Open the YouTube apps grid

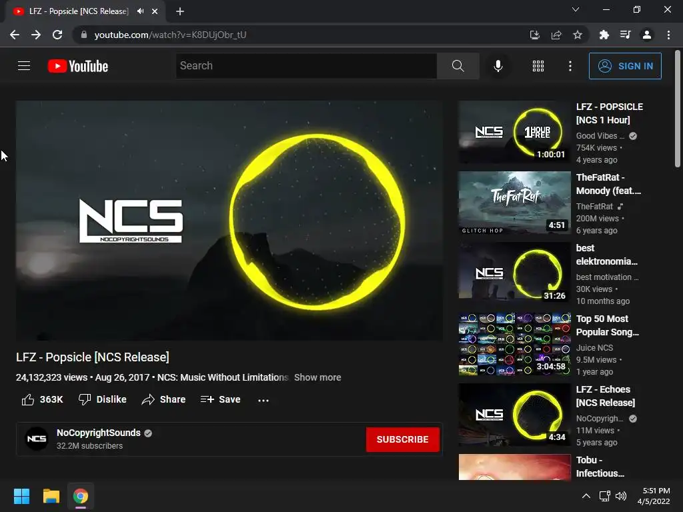538,66
